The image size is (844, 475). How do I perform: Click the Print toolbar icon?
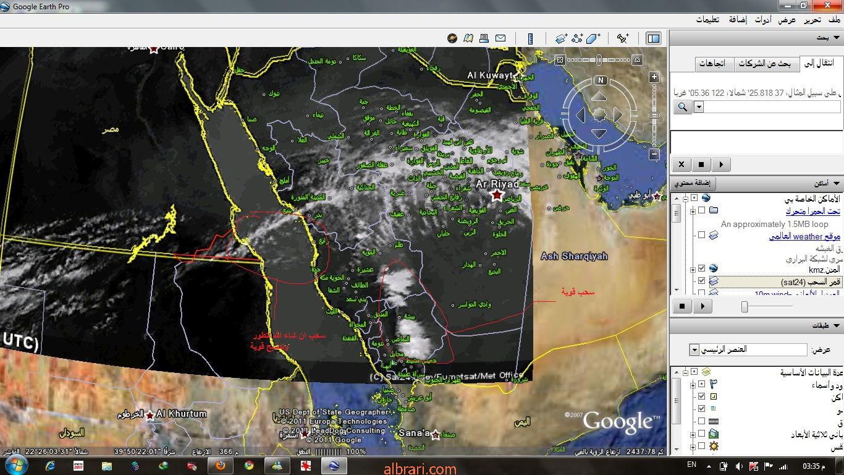click(484, 38)
